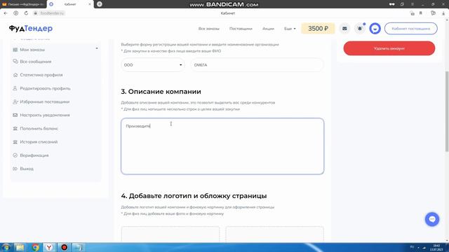Click the Избранные поставщики icon

(15, 101)
